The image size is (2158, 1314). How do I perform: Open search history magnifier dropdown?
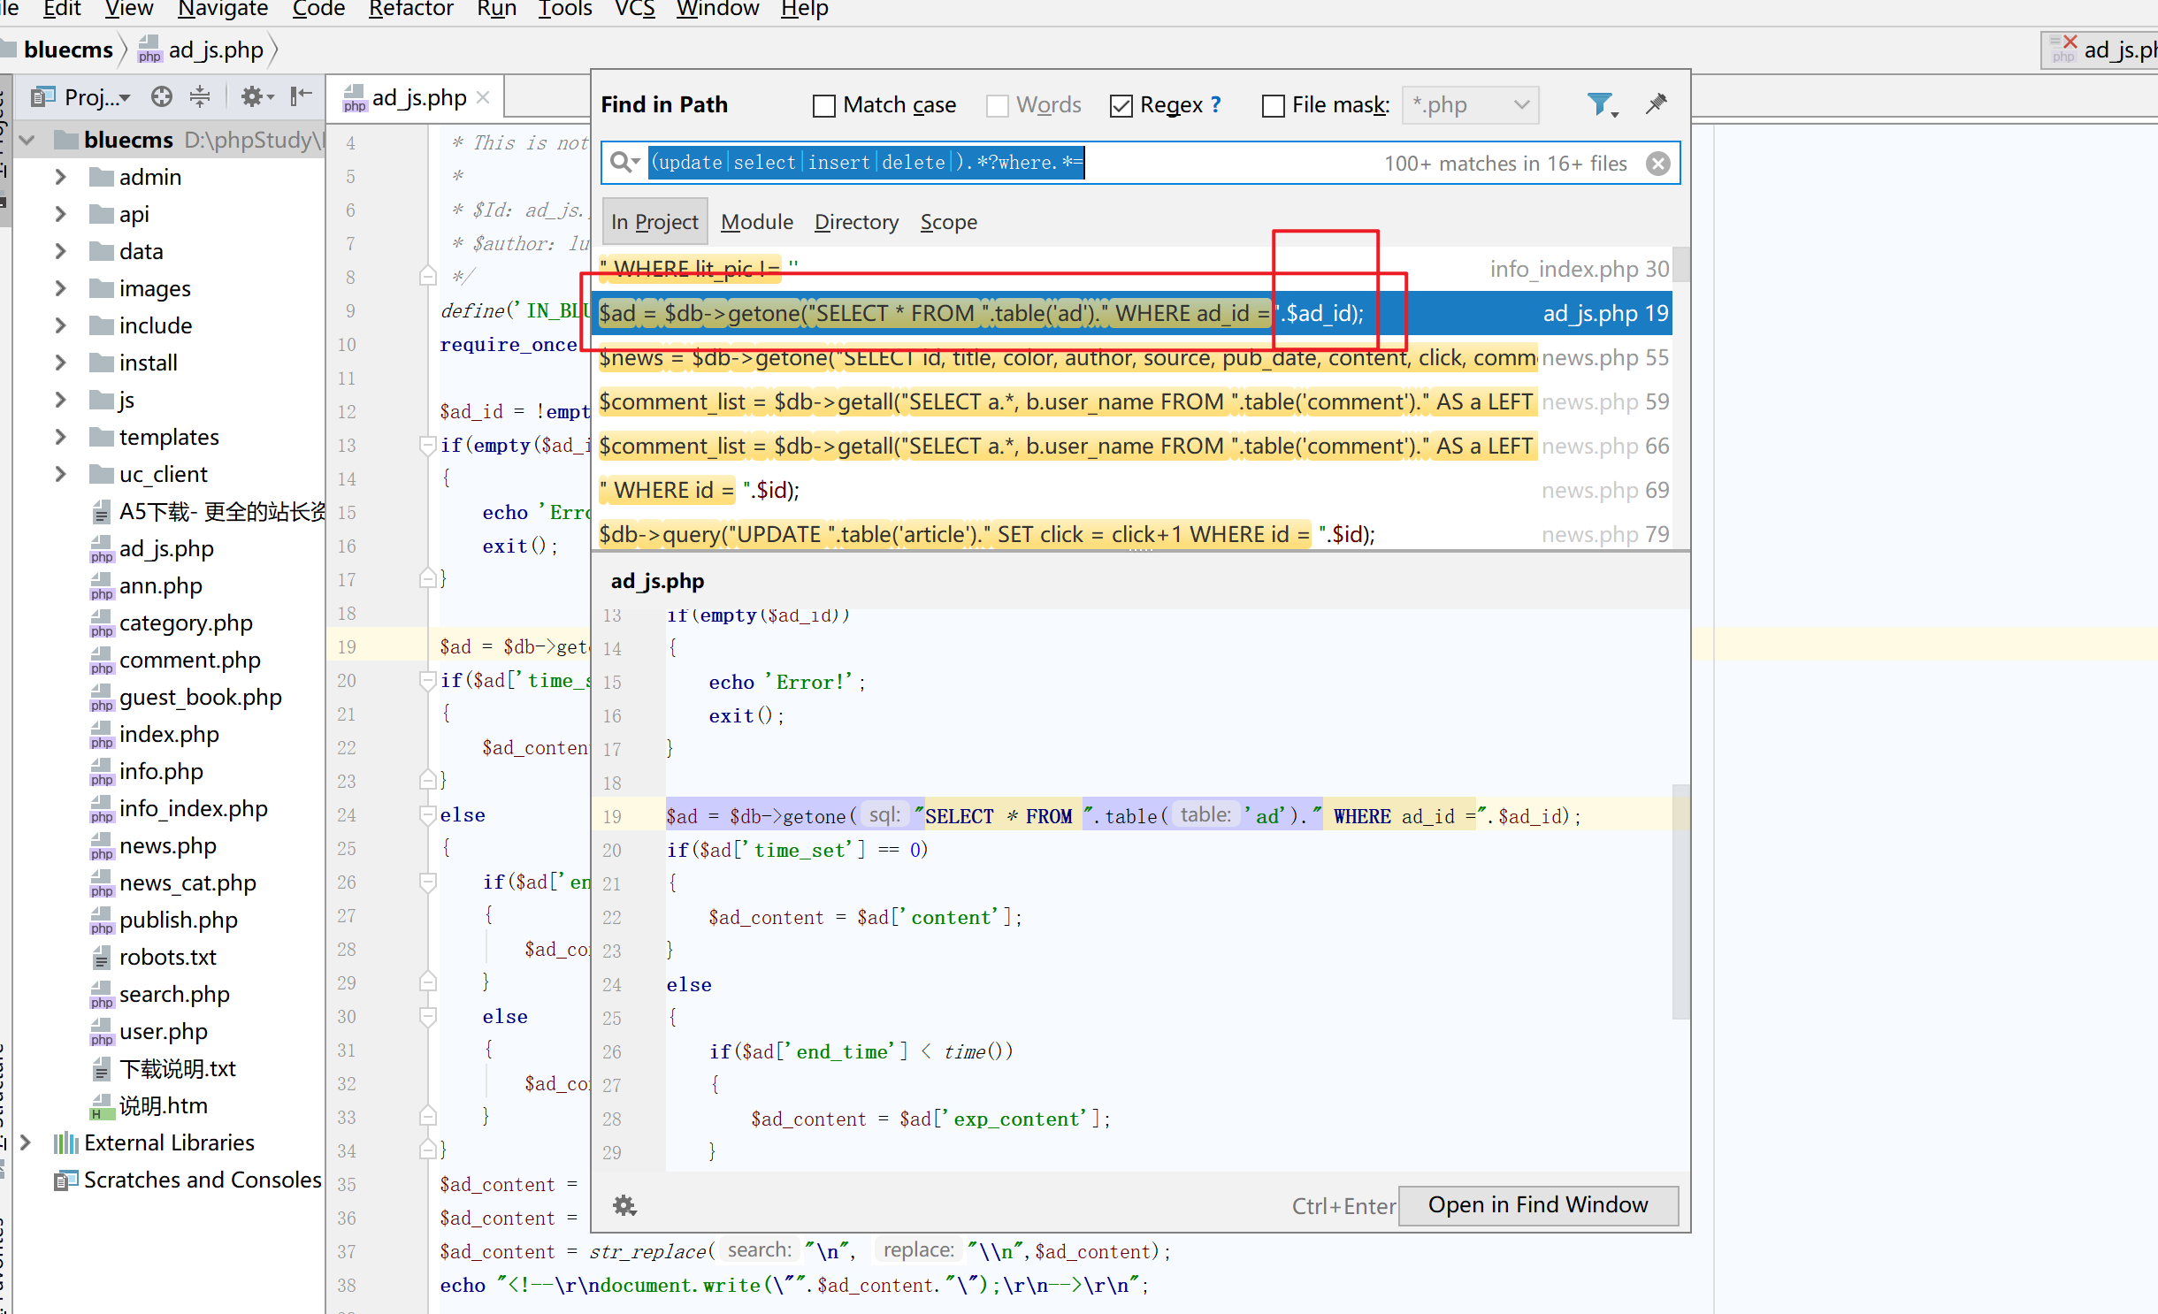624,163
